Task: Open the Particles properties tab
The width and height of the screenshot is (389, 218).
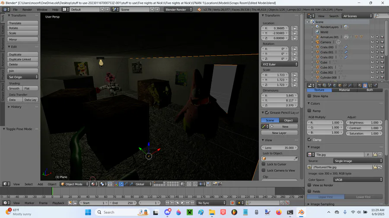Action: click(370, 85)
